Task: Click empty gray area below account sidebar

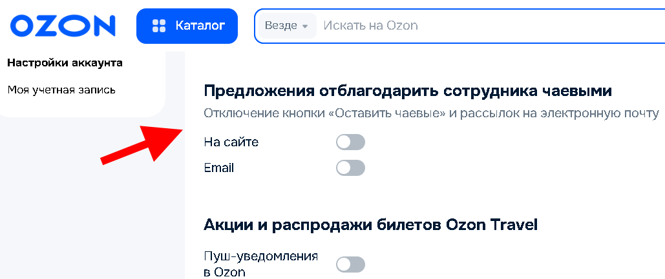Action: tap(84, 206)
